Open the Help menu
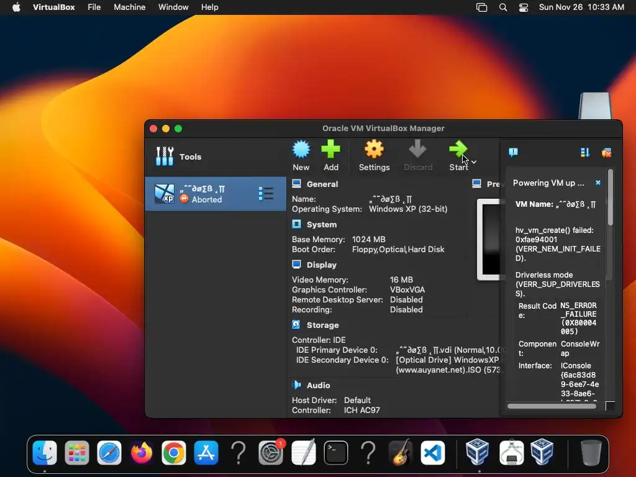Screen dimensions: 636x477 (x=210, y=7)
